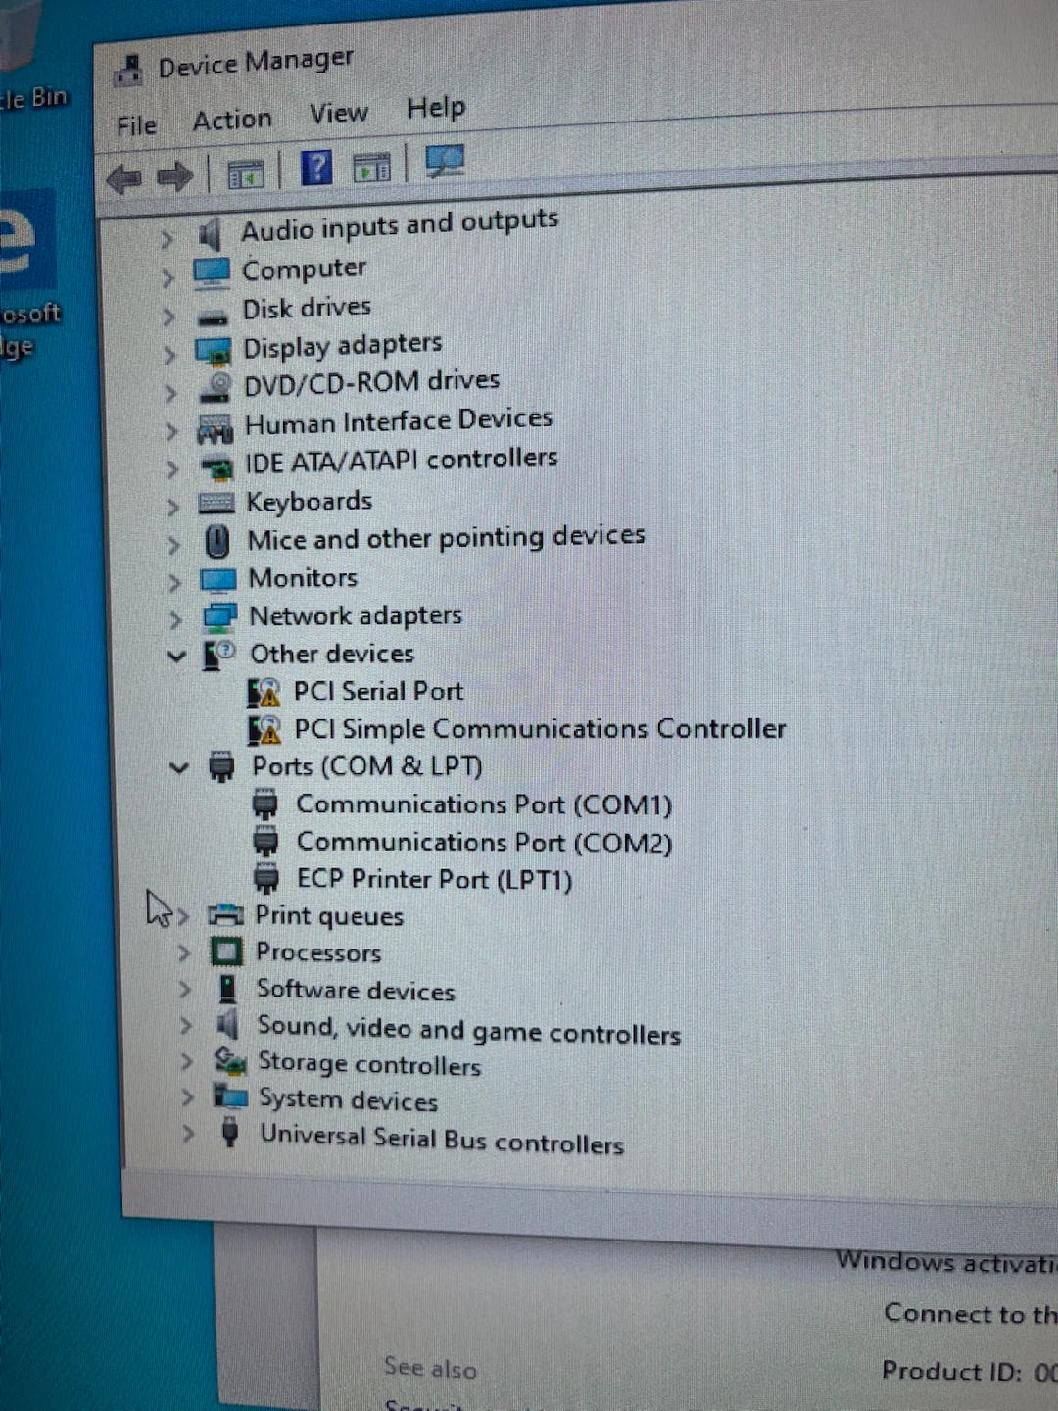Collapse the Other devices node
This screenshot has width=1058, height=1411.
pos(176,657)
